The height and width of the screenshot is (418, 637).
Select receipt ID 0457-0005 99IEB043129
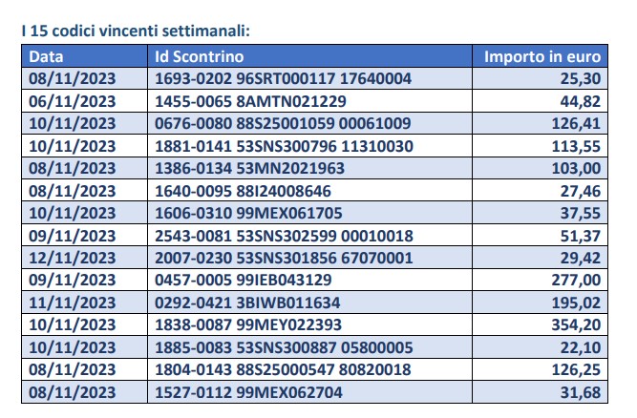point(244,281)
